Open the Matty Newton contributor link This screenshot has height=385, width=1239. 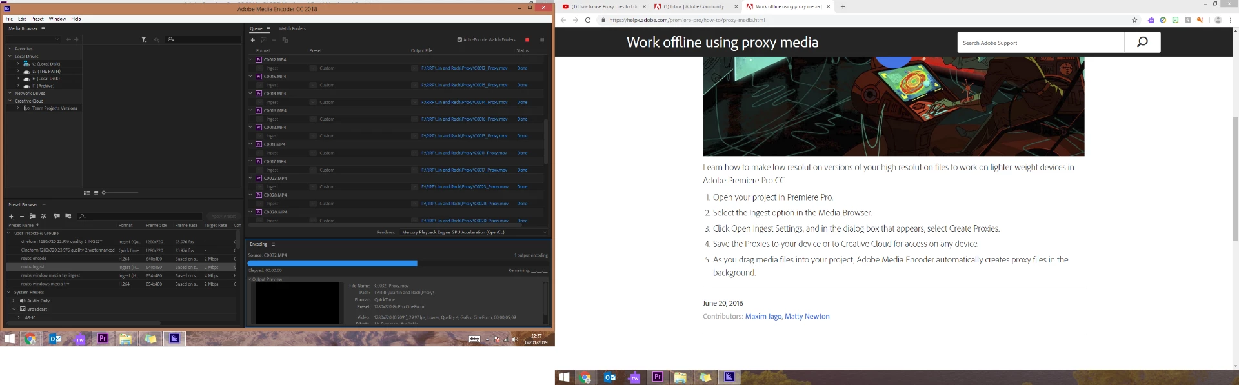click(x=807, y=316)
